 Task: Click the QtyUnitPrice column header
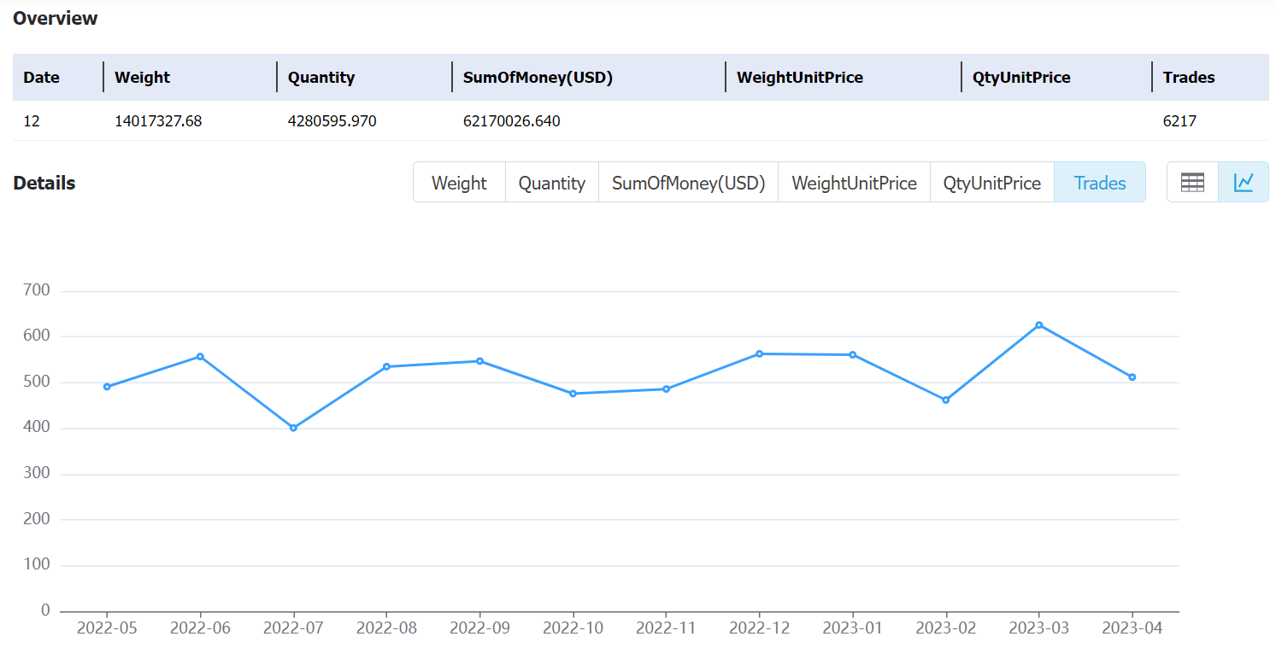pyautogui.click(x=1021, y=77)
